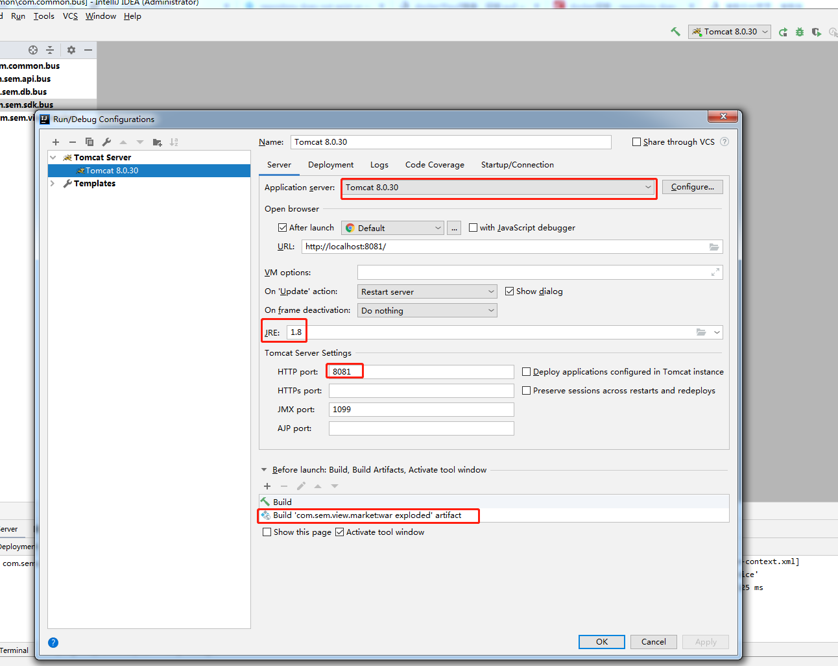Open the Window menu
The width and height of the screenshot is (838, 666).
pyautogui.click(x=101, y=16)
